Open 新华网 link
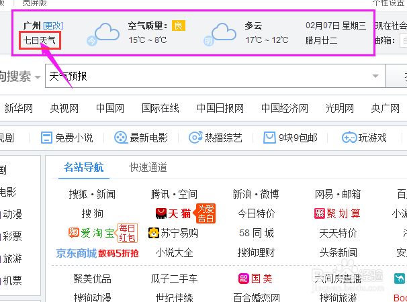This screenshot has width=407, height=302. pyautogui.click(x=18, y=109)
